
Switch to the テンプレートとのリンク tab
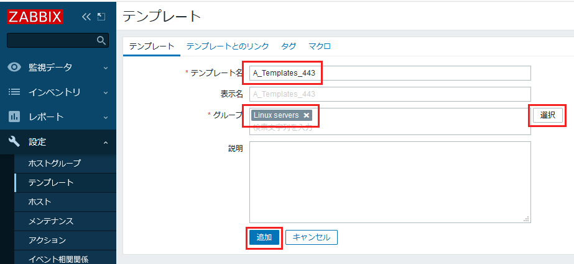(x=228, y=46)
